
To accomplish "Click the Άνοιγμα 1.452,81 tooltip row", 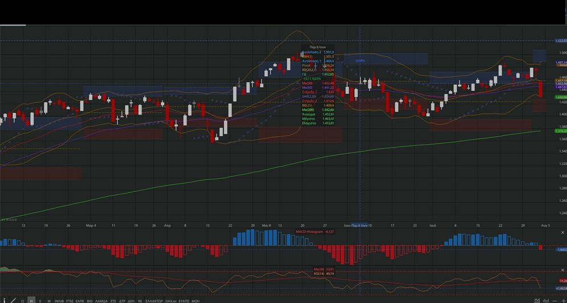I will tap(318, 114).
